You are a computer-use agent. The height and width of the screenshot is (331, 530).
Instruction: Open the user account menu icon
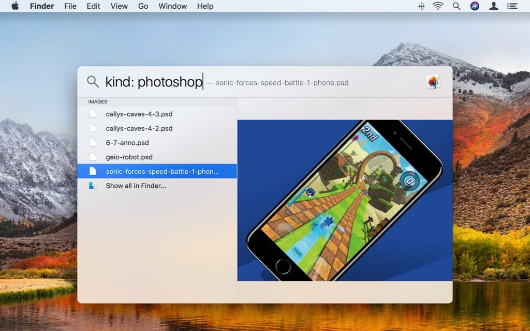click(493, 6)
